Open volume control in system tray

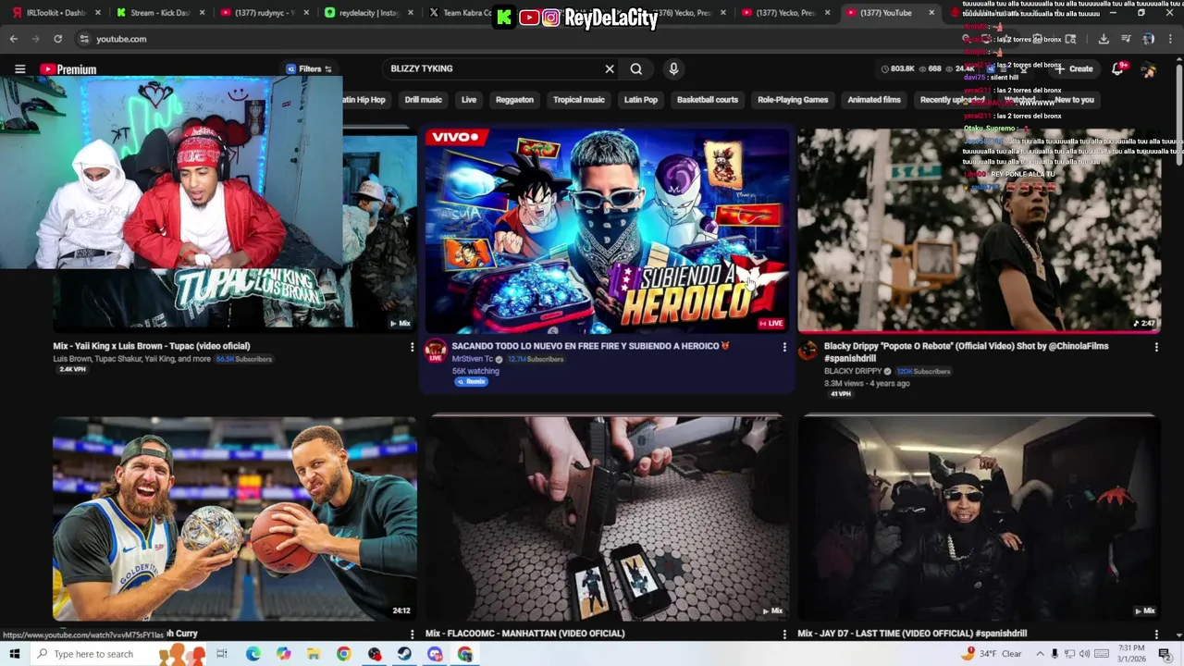click(x=1084, y=654)
